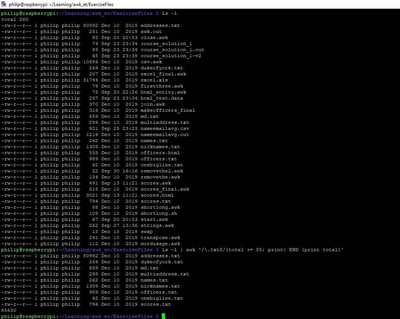This screenshot has height=319, width=400.
Task: Click the excel_final.awk file name
Action: pos(163,74)
